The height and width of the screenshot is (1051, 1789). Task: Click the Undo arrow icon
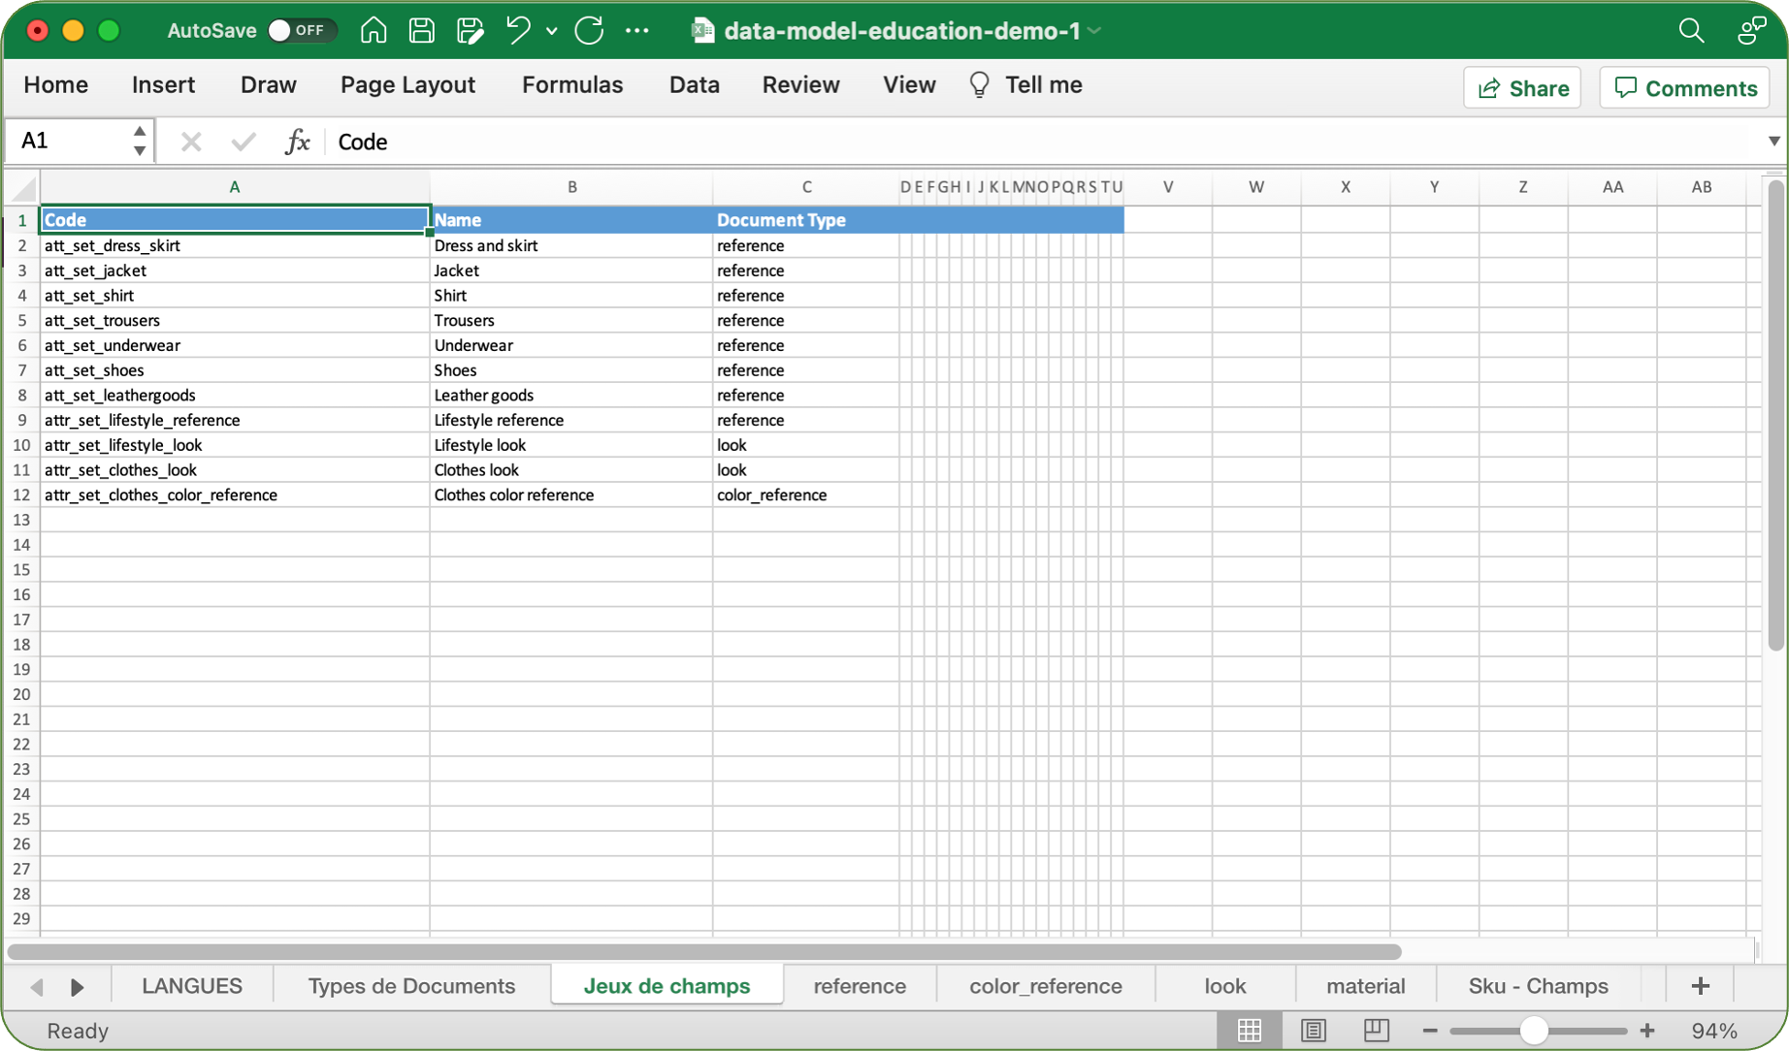click(x=518, y=31)
